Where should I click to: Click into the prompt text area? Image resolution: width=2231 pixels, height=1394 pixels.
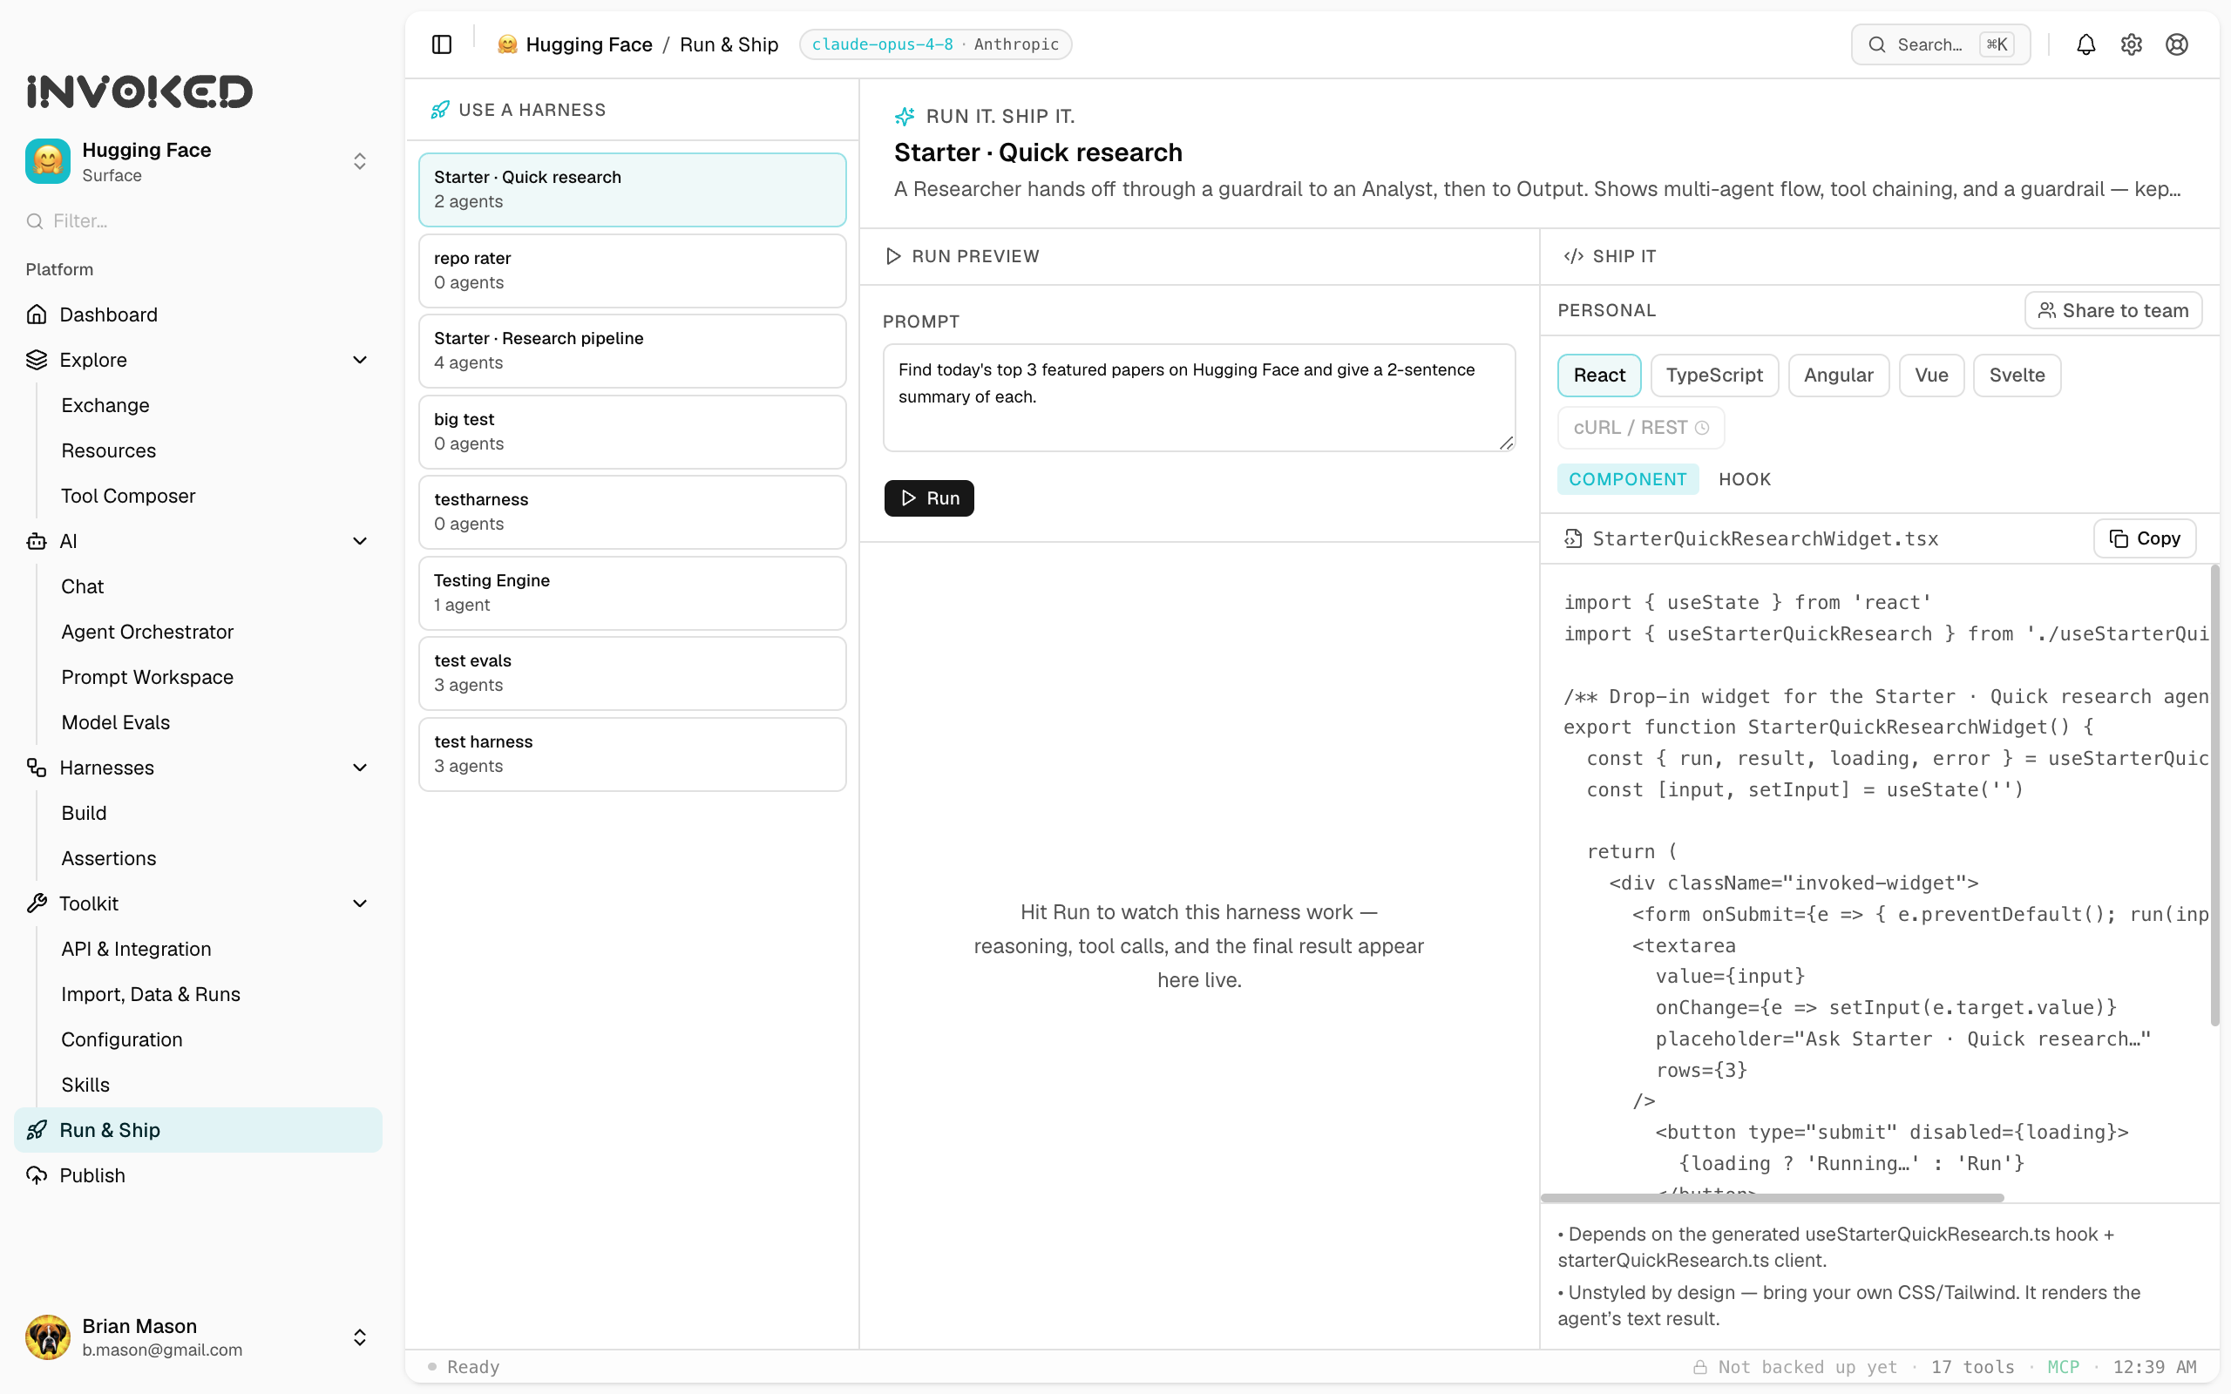coord(1198,397)
